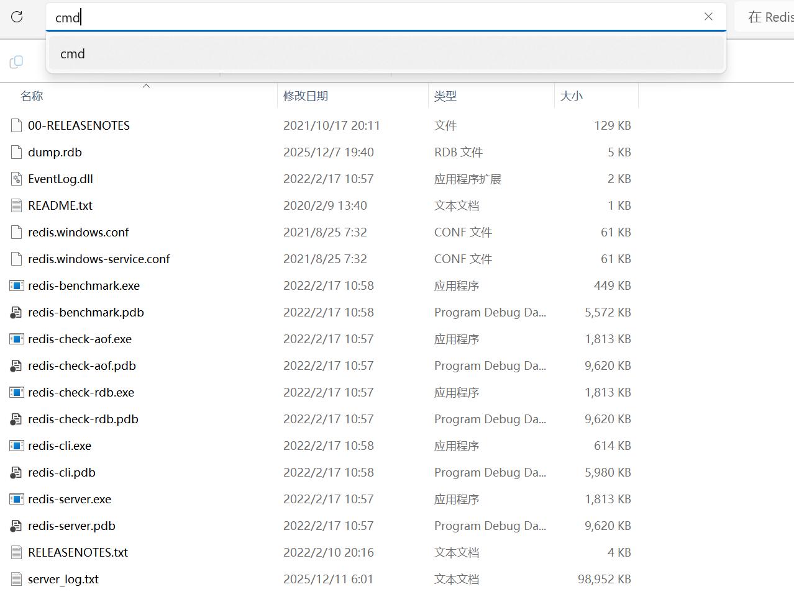Click size 129 KB of 00-RELEASENOTES

click(613, 125)
